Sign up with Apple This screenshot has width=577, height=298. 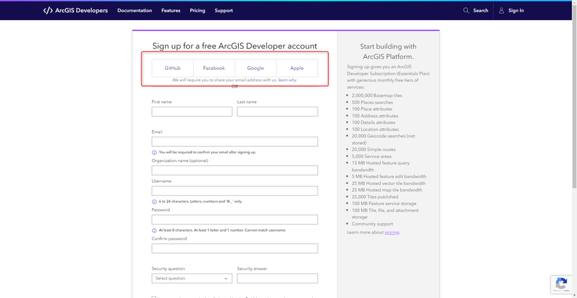[x=297, y=68]
